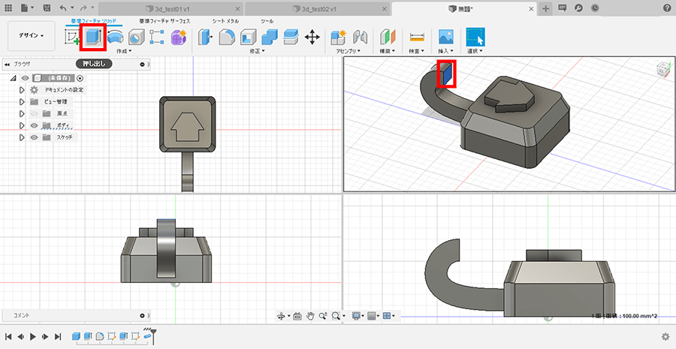The height and width of the screenshot is (349, 676).
Task: Toggle visibility of スケッチ folder
Action: [35, 137]
